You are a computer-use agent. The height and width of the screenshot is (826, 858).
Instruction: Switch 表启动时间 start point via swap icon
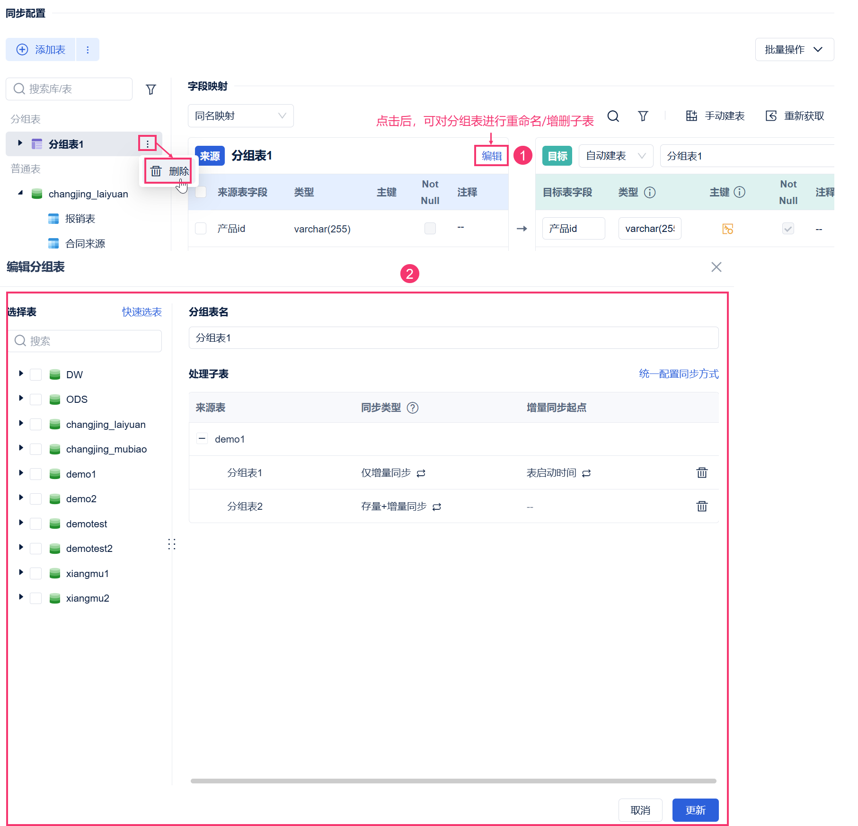(x=586, y=473)
